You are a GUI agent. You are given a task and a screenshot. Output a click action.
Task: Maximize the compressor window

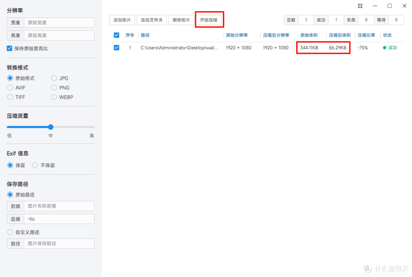[389, 6]
